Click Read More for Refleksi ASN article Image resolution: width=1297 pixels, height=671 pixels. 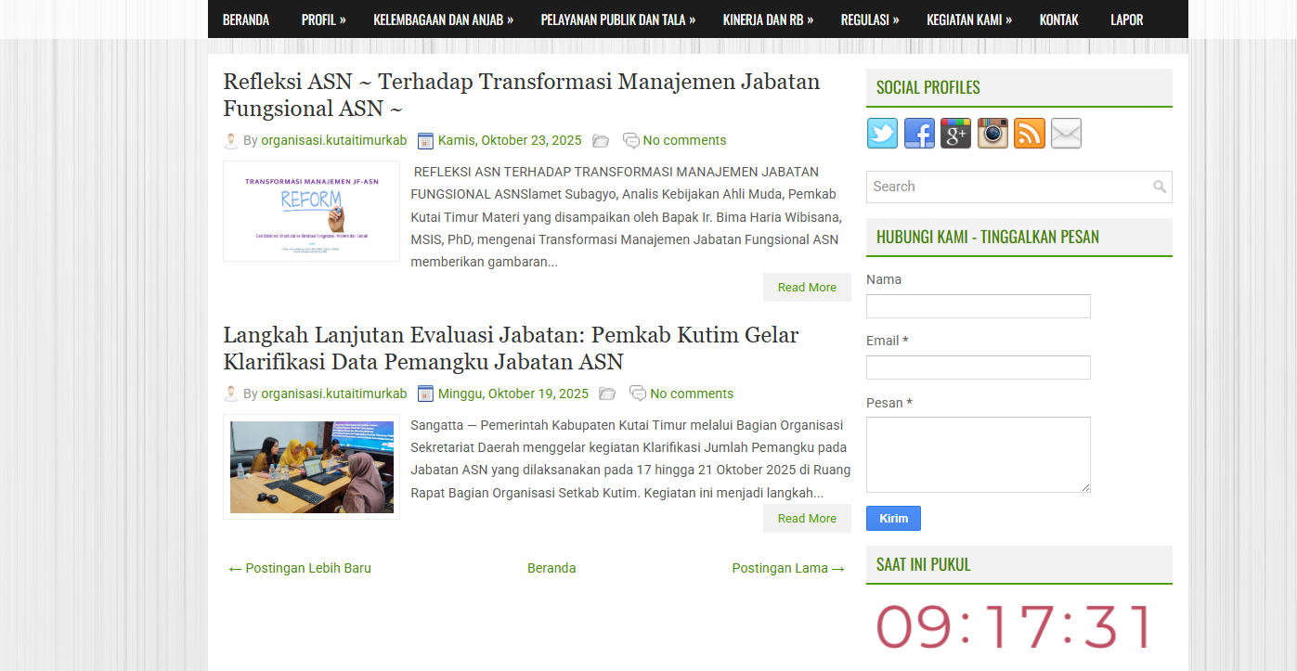806,288
